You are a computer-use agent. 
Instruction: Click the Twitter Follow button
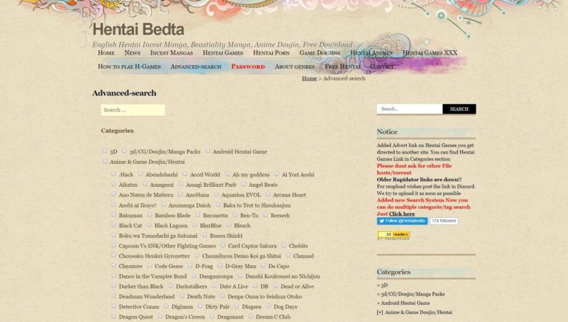click(402, 221)
